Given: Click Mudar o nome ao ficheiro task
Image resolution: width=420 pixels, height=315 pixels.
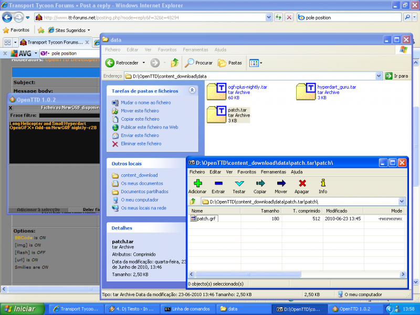Looking at the screenshot, I should (146, 102).
